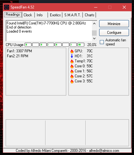Click the log scrollbar thumb
Viewport: 134px width, 155px height.
click(x=94, y=33)
